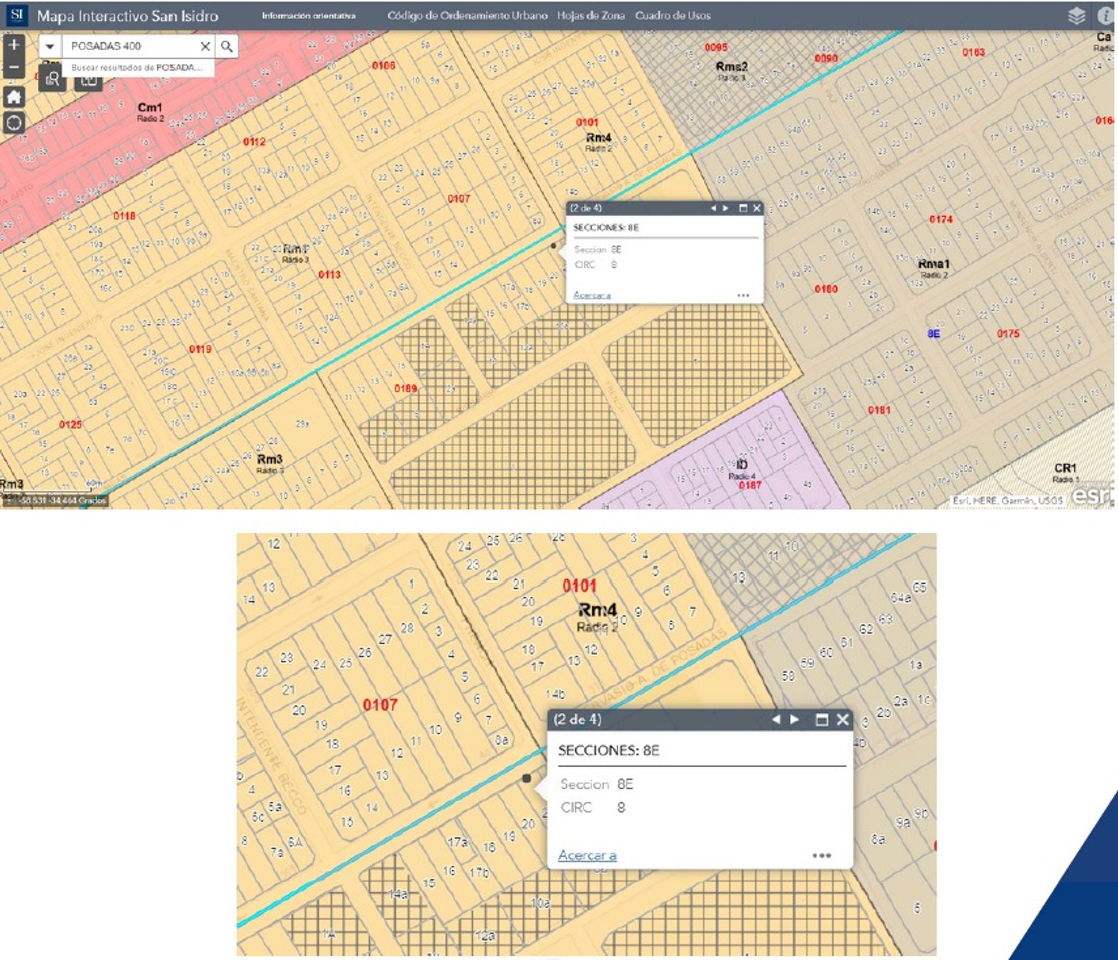Viewport: 1118px width, 960px height.
Task: Go to the default home extent
Action: pos(14,97)
